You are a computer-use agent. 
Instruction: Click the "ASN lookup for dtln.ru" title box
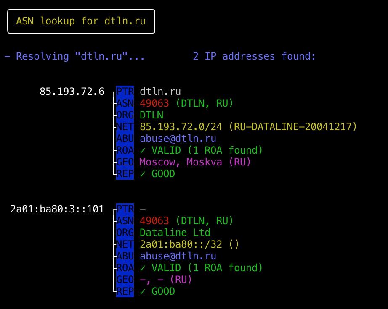click(x=81, y=21)
